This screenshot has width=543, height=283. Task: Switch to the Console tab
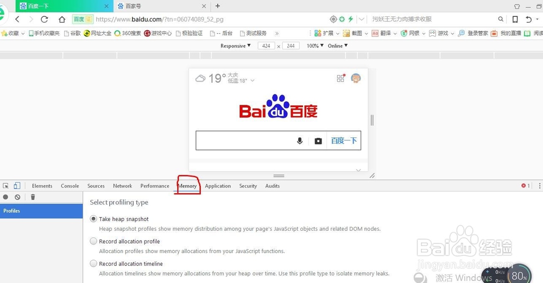point(70,186)
